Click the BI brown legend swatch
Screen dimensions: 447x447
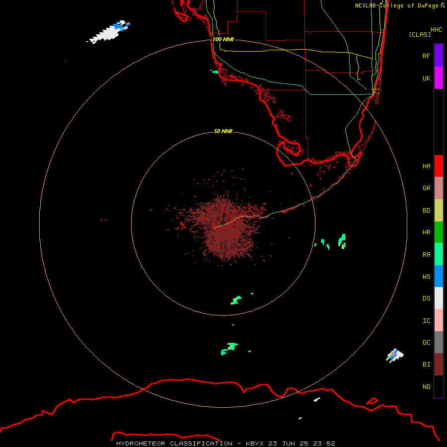439,365
